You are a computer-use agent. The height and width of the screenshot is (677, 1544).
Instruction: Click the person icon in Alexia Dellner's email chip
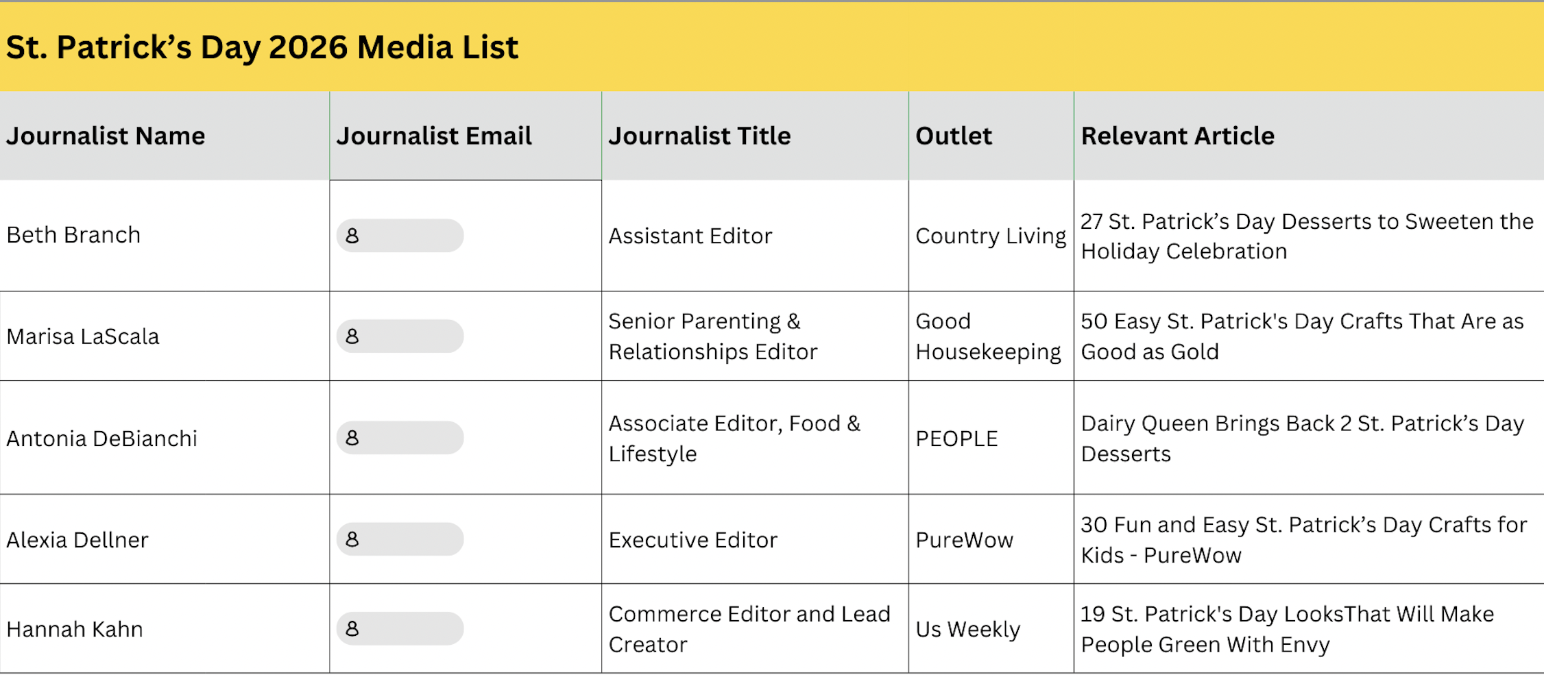coord(352,539)
